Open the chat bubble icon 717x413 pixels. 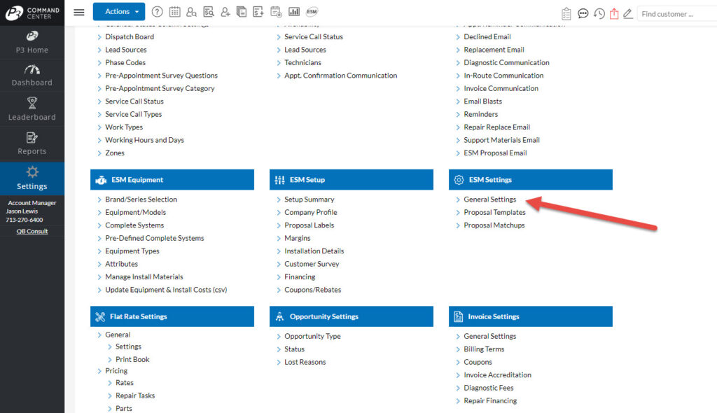coord(583,13)
